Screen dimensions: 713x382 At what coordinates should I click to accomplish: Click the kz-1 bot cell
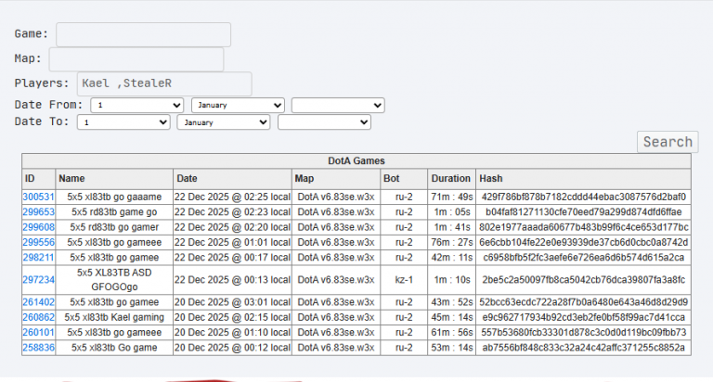pyautogui.click(x=404, y=280)
